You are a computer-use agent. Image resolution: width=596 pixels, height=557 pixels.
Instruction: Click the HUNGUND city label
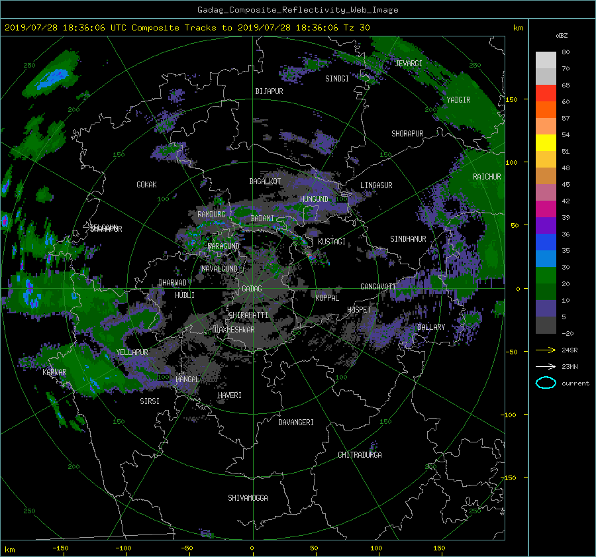pyautogui.click(x=314, y=199)
